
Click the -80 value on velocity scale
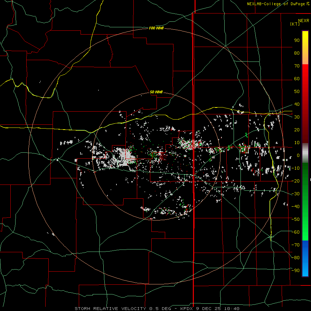[295, 258]
